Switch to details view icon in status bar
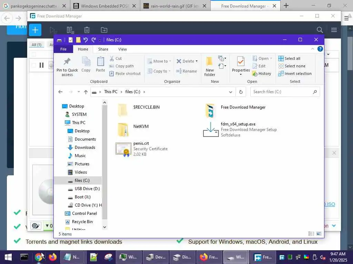 click(311, 234)
